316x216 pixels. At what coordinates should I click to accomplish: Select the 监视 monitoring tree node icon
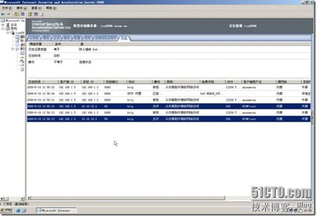18,37
